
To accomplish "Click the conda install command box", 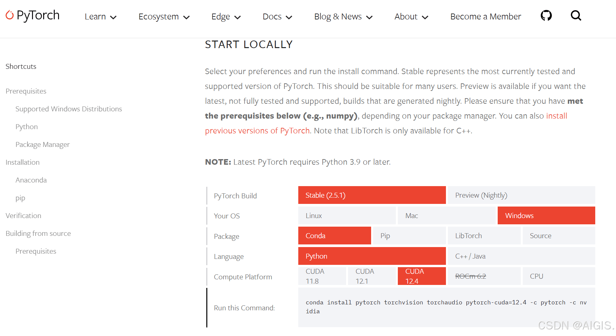I will coord(446,307).
